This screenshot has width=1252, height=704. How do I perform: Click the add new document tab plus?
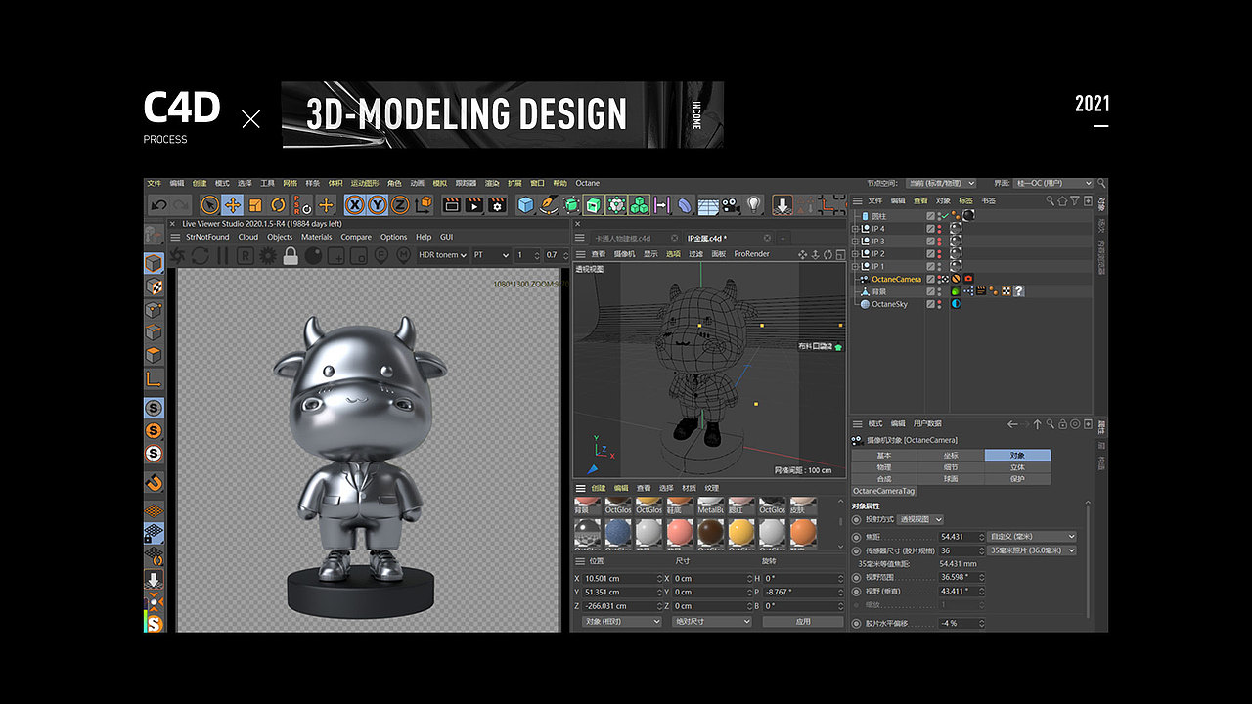click(x=782, y=238)
